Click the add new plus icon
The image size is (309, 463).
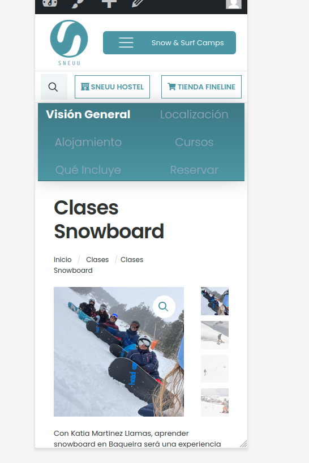click(x=109, y=3)
